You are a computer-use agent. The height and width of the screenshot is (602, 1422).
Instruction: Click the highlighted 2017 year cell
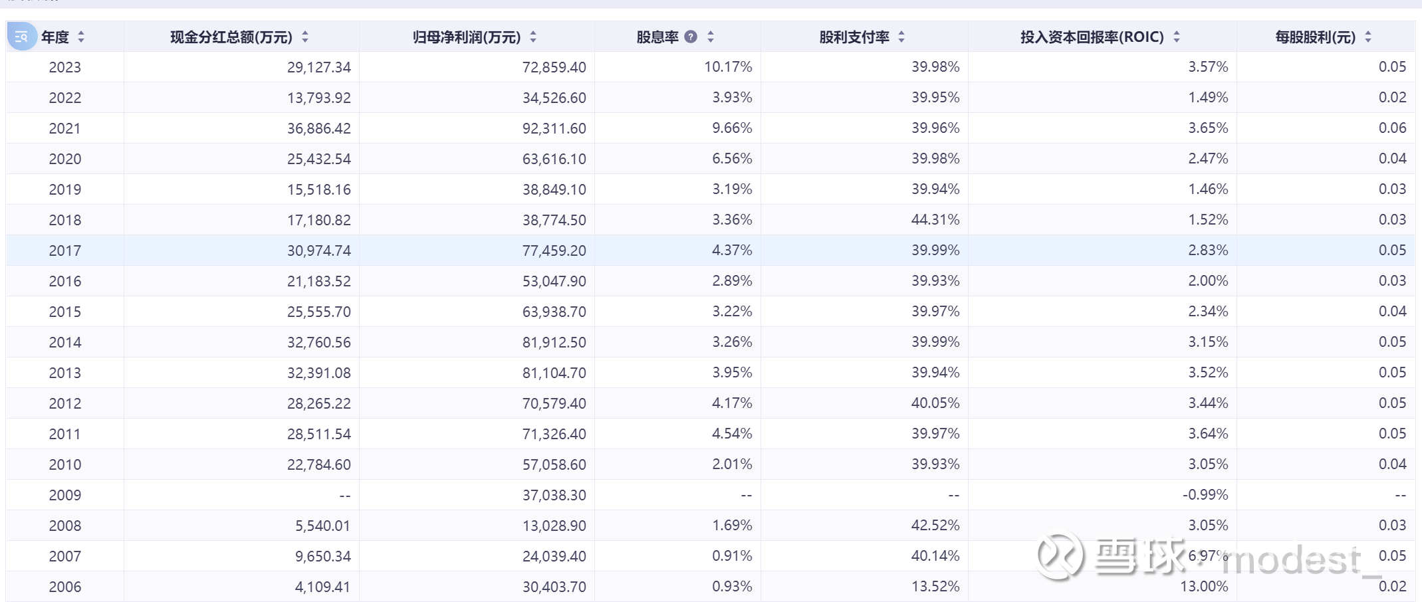pos(64,251)
